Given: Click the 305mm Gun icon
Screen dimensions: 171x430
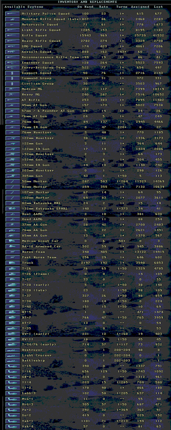Looking at the screenshot, I should [13, 176].
